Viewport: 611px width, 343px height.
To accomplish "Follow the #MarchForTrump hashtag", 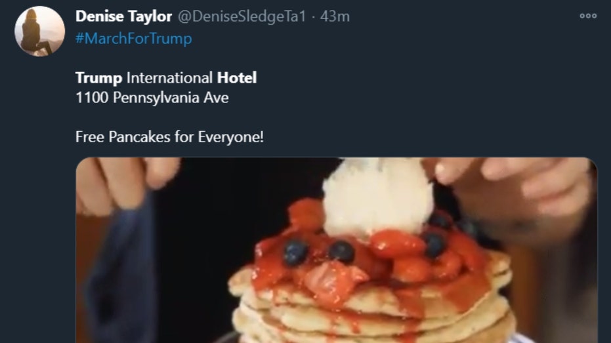I will pyautogui.click(x=134, y=39).
